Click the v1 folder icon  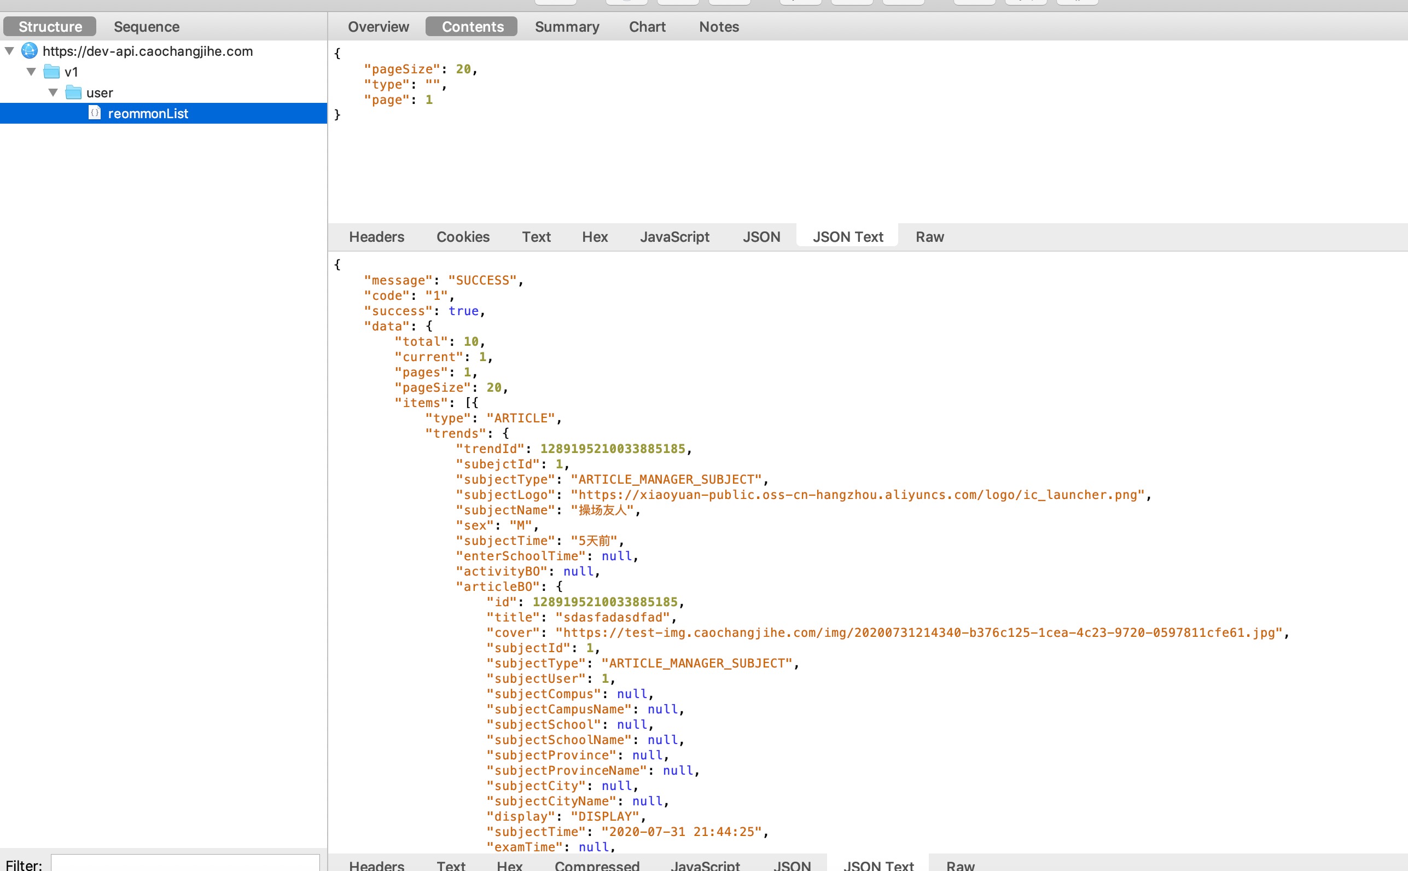coord(52,72)
